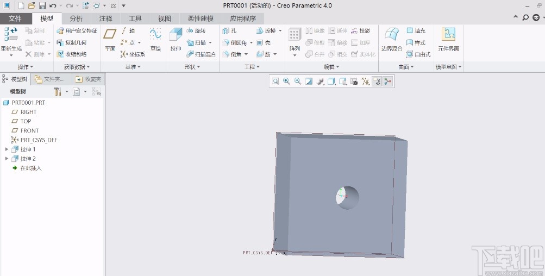Switch to the 分析 ribbon tab
This screenshot has width=545, height=276.
[x=76, y=18]
